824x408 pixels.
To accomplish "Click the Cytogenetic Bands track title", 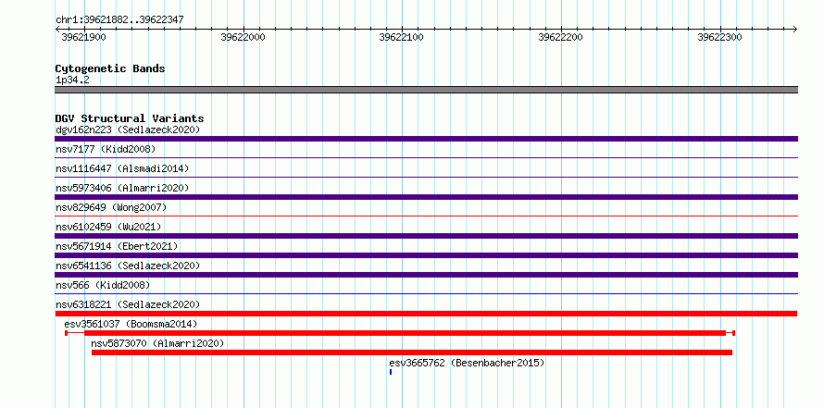I will point(110,68).
